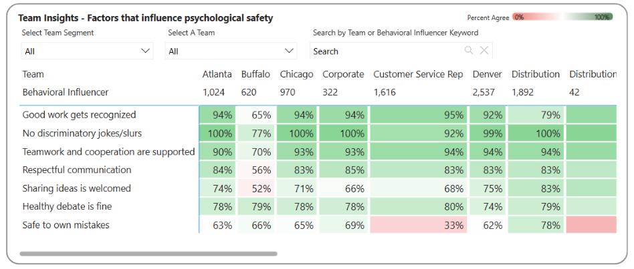The height and width of the screenshot is (269, 634).
Task: Click the Percent Agree color gradient legend
Action: [x=562, y=17]
